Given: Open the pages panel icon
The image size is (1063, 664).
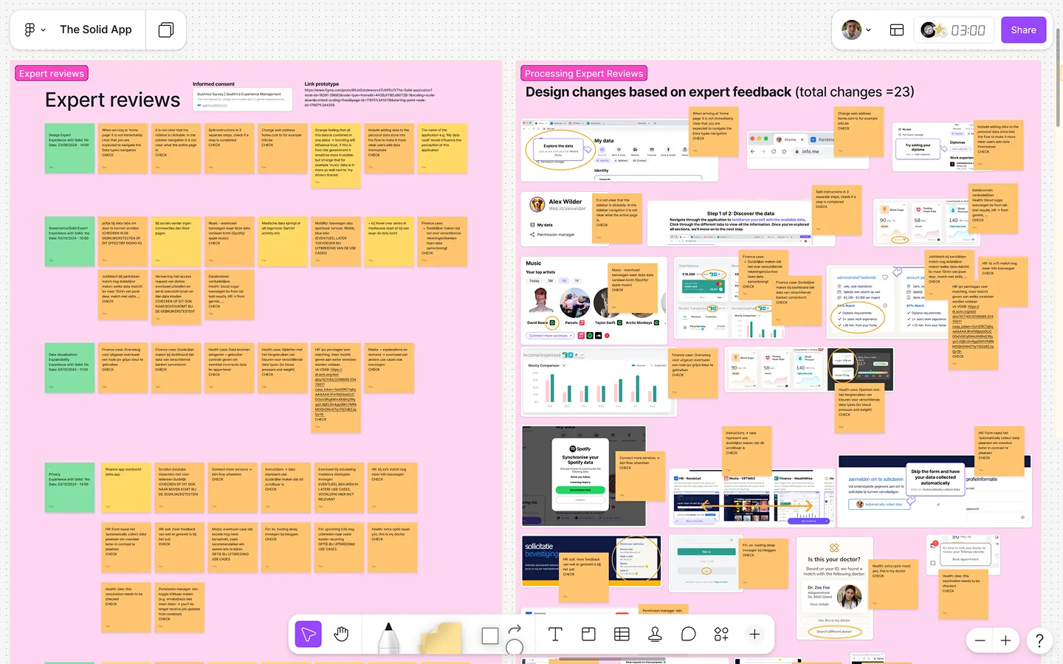Looking at the screenshot, I should coord(166,30).
